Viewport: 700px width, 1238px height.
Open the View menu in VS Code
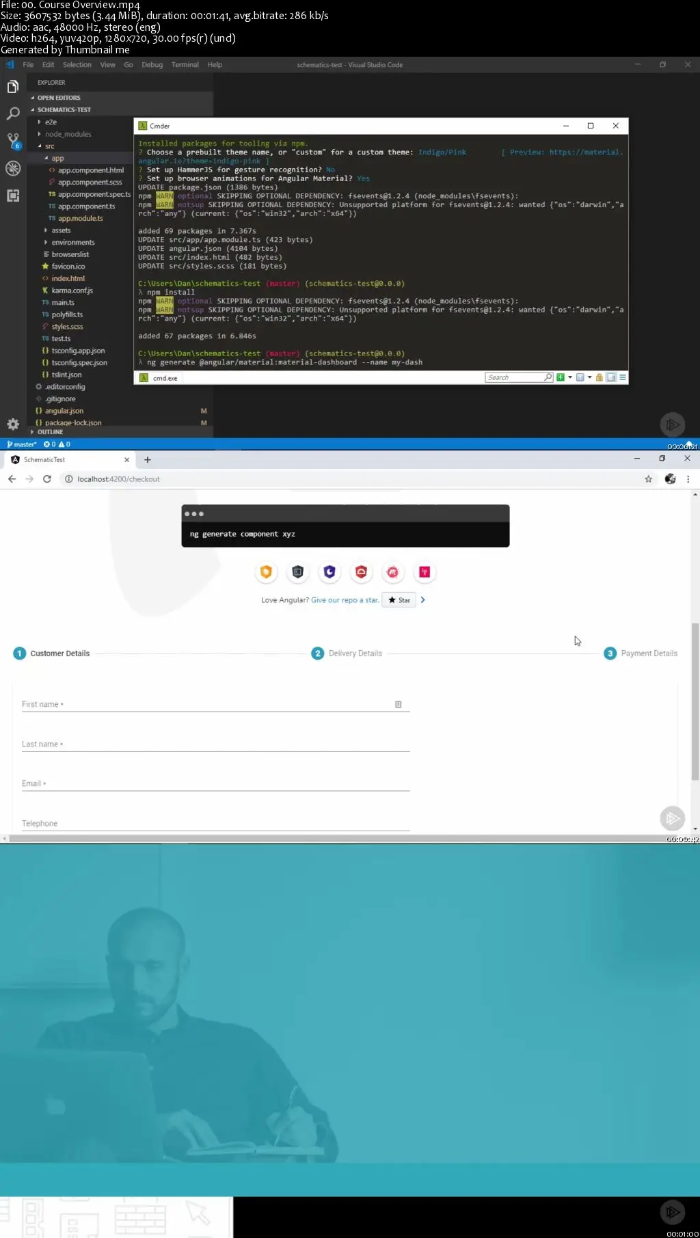pyautogui.click(x=108, y=65)
